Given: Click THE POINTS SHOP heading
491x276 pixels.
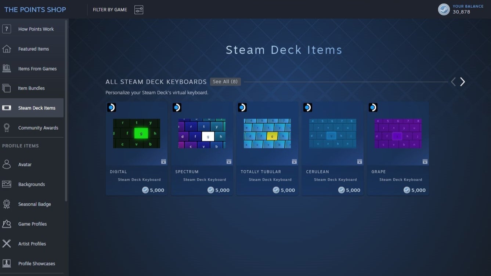Looking at the screenshot, I should click(35, 9).
